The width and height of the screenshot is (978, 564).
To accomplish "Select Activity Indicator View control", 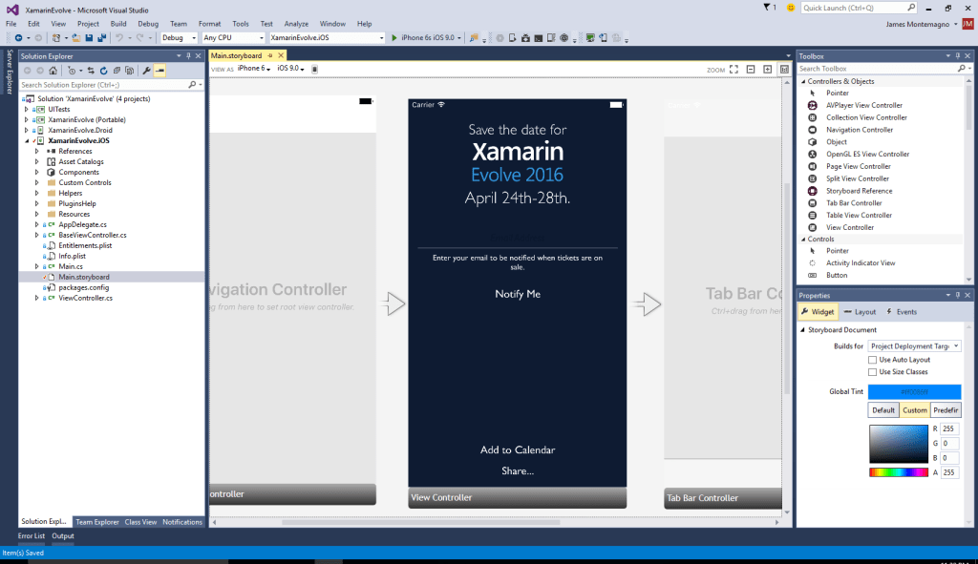I will tap(861, 263).
